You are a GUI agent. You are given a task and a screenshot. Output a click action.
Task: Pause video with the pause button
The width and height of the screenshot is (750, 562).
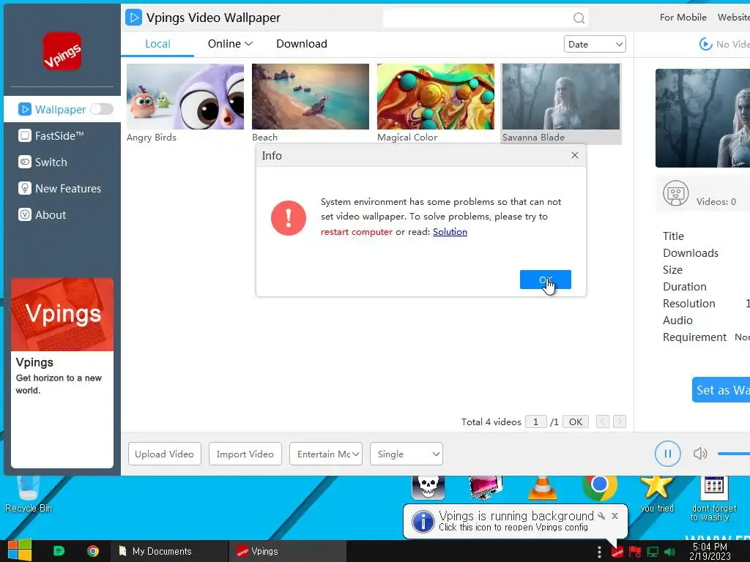668,454
